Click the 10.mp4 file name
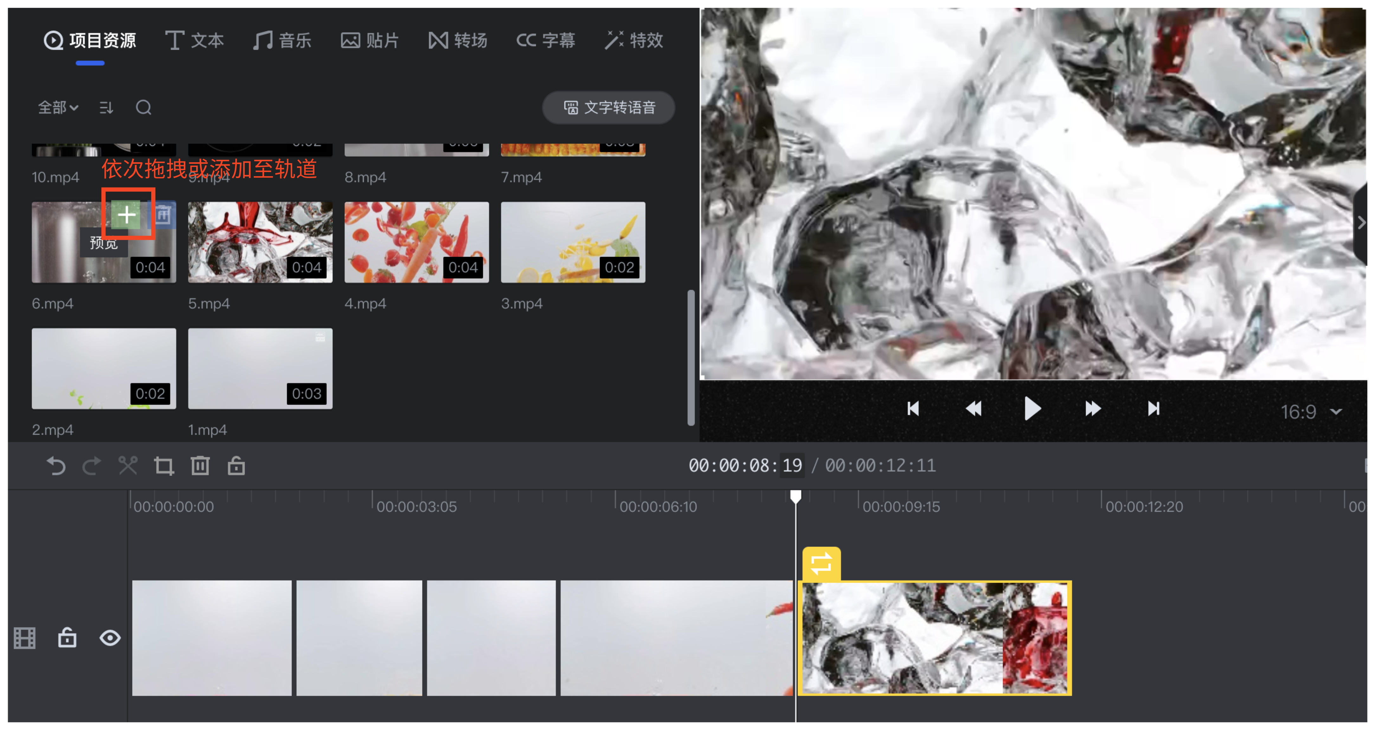The image size is (1375, 730). point(55,177)
